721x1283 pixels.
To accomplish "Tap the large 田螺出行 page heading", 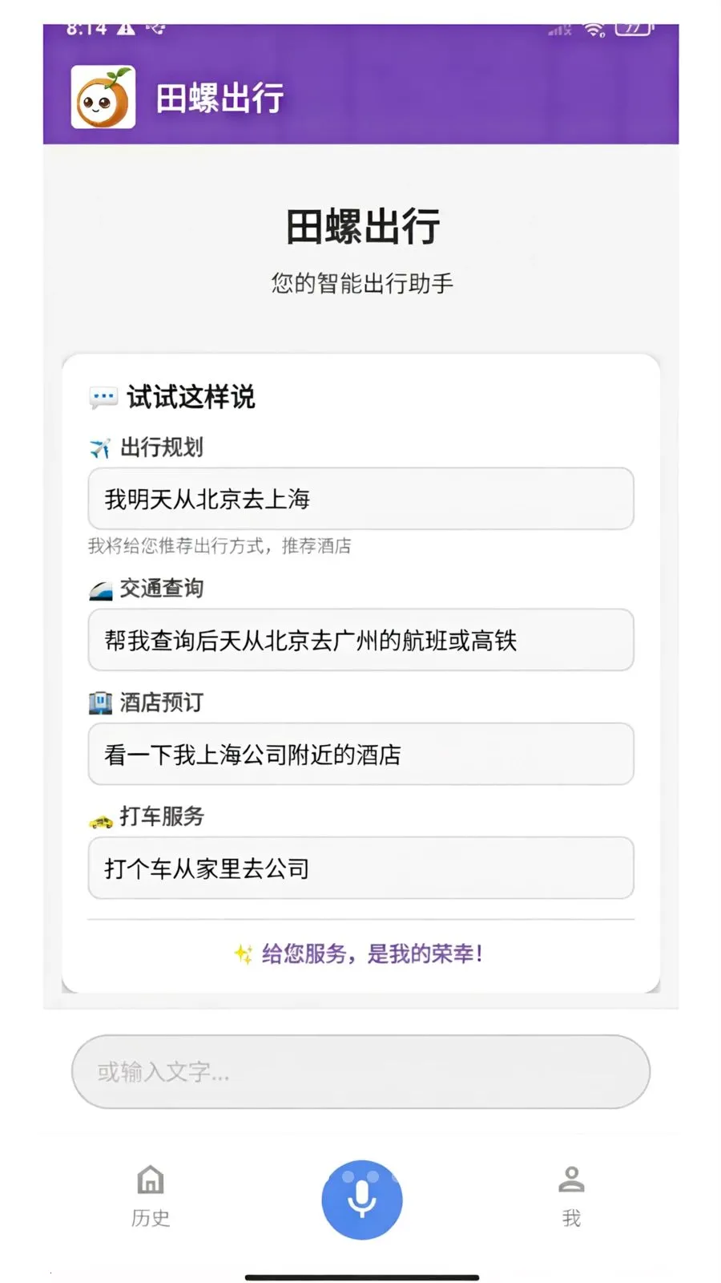I will point(362,226).
